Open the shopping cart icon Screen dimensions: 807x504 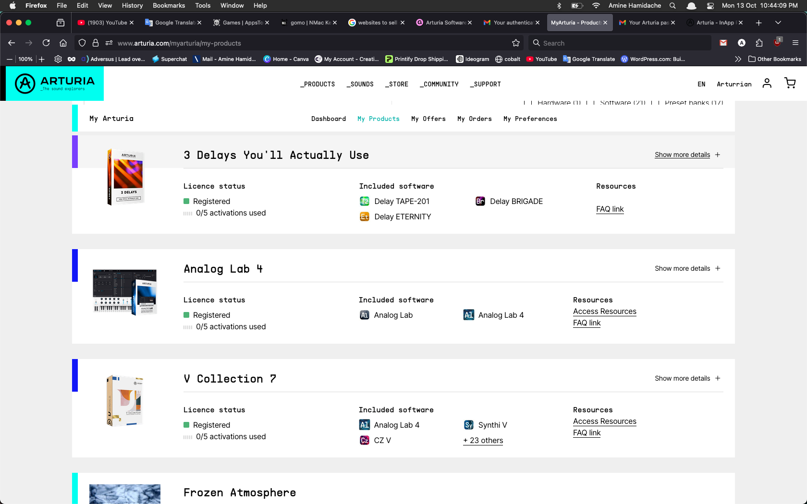(x=790, y=84)
